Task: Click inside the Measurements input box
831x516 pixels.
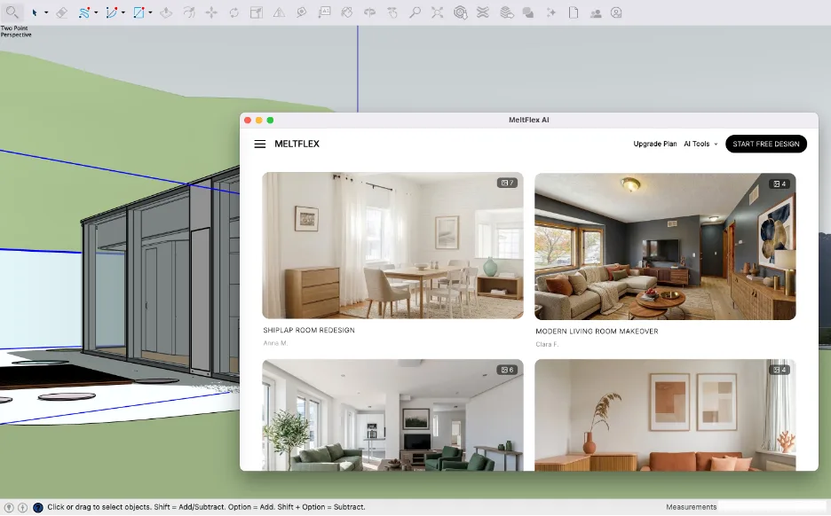Action: point(772,507)
